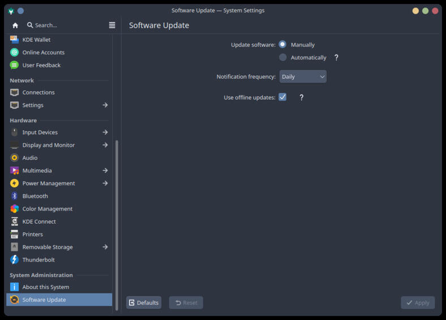
Task: Expand Multimedia arrow
Action: pyautogui.click(x=105, y=170)
